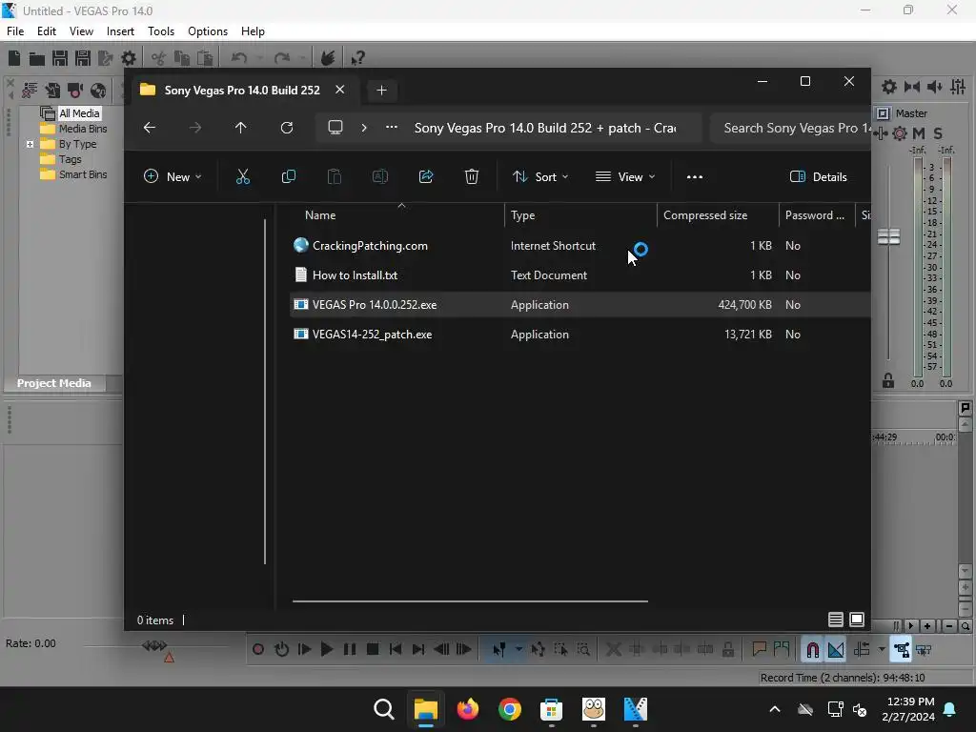Toggle the Master fader channel lock
The width and height of the screenshot is (976, 732).
pyautogui.click(x=888, y=380)
